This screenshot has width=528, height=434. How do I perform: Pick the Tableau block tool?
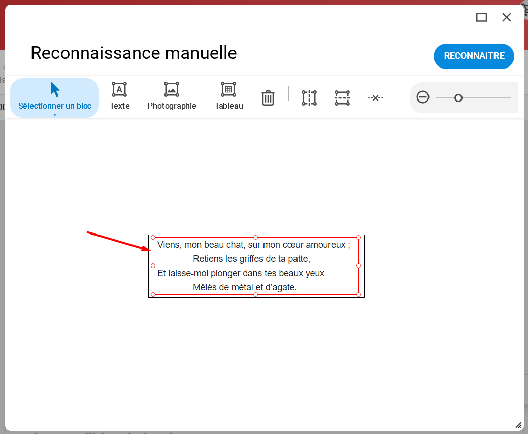coord(228,96)
